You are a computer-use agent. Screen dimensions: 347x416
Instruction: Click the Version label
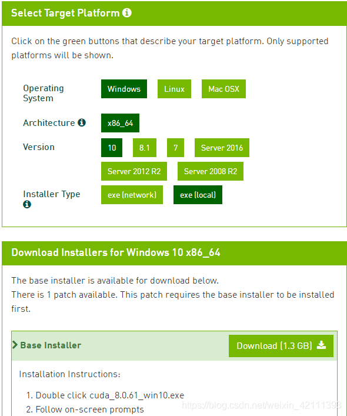39,147
